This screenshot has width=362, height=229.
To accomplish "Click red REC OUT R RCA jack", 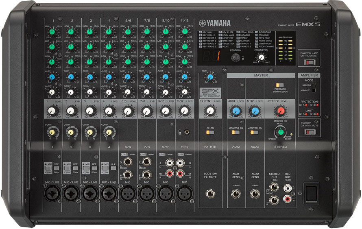I will [287, 198].
